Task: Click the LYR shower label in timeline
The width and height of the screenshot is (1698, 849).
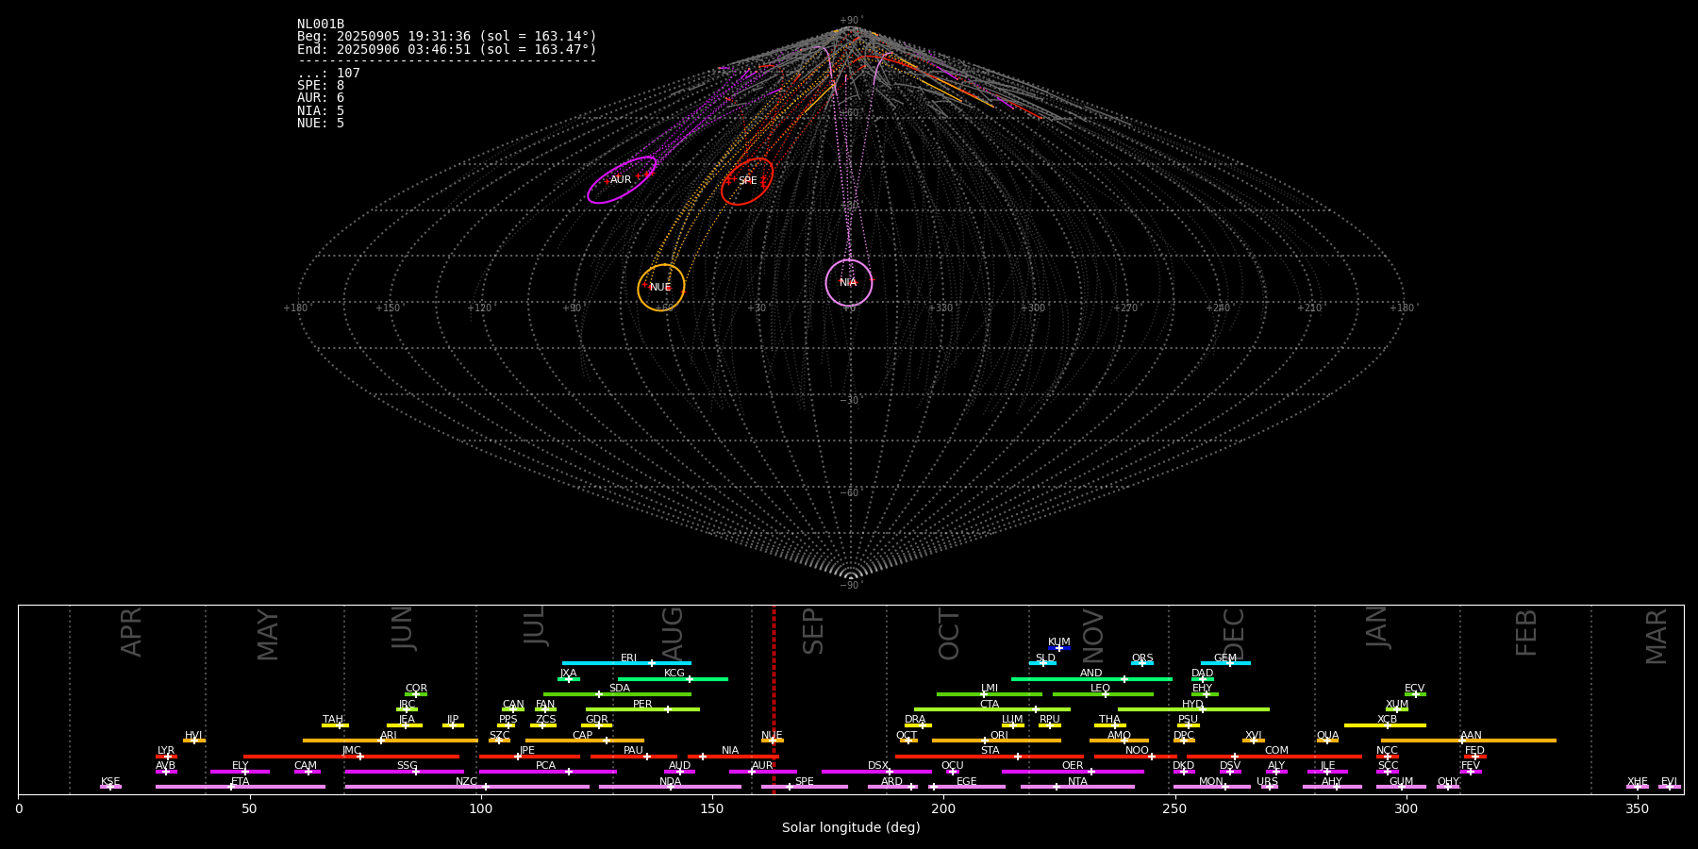Action: [x=166, y=751]
